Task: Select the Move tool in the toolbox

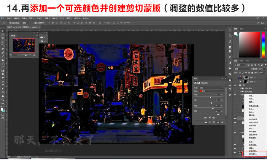Action: (3, 31)
